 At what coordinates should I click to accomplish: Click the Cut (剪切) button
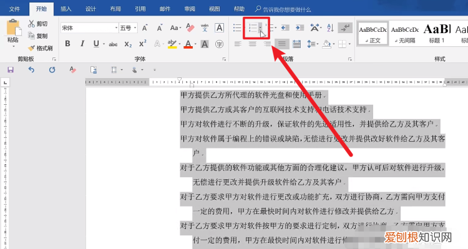click(x=38, y=24)
